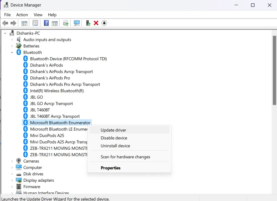Select JBL T460BT device
277x201 pixels.
[x=40, y=110]
